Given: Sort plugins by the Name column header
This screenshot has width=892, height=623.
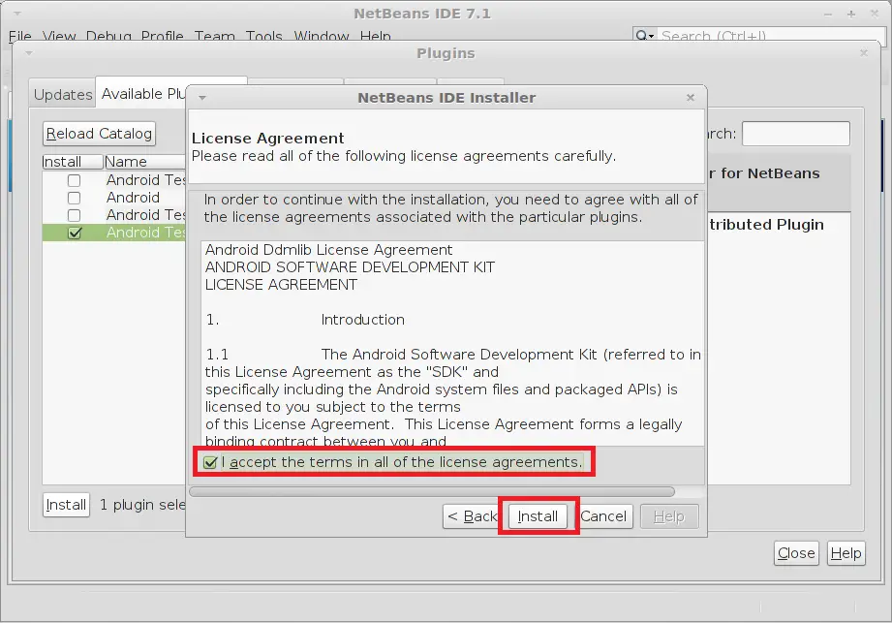Looking at the screenshot, I should click(145, 162).
